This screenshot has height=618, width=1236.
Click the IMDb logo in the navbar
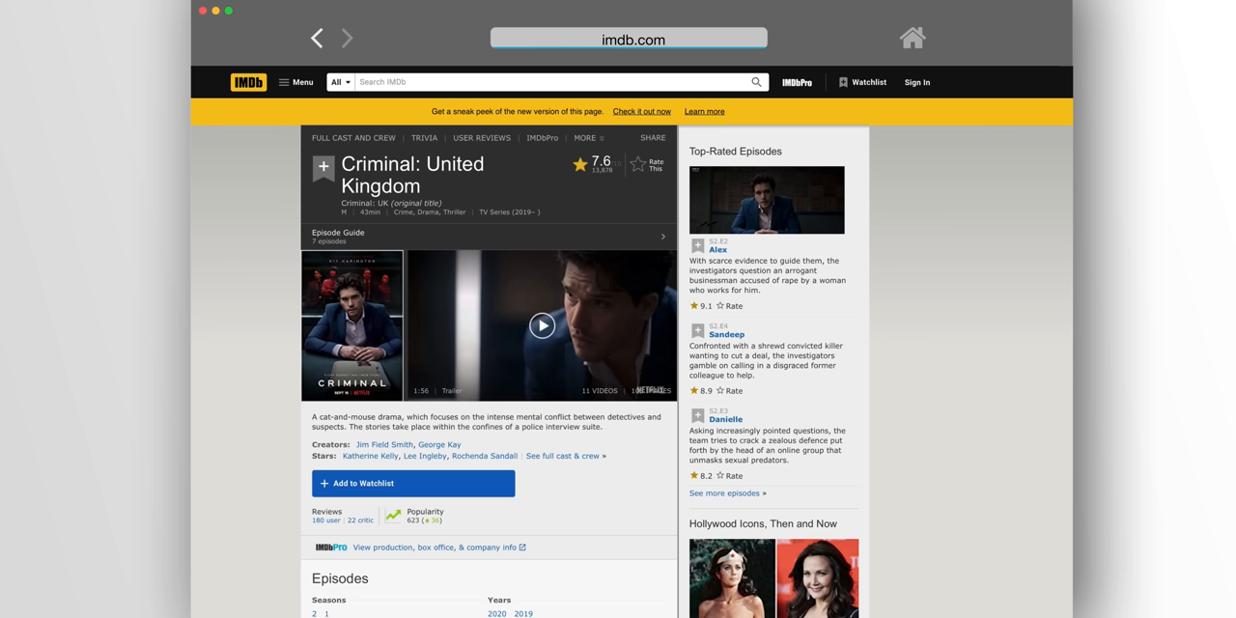[x=247, y=82]
